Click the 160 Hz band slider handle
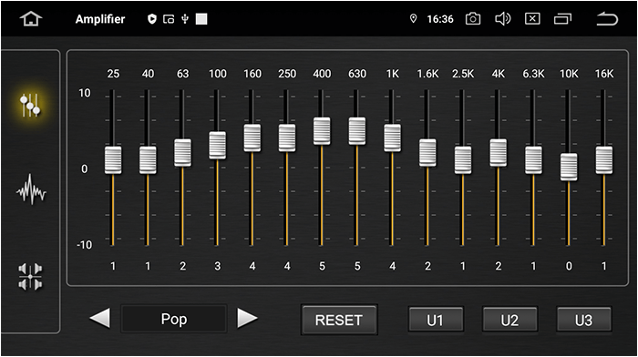The height and width of the screenshot is (357, 638). click(x=252, y=138)
